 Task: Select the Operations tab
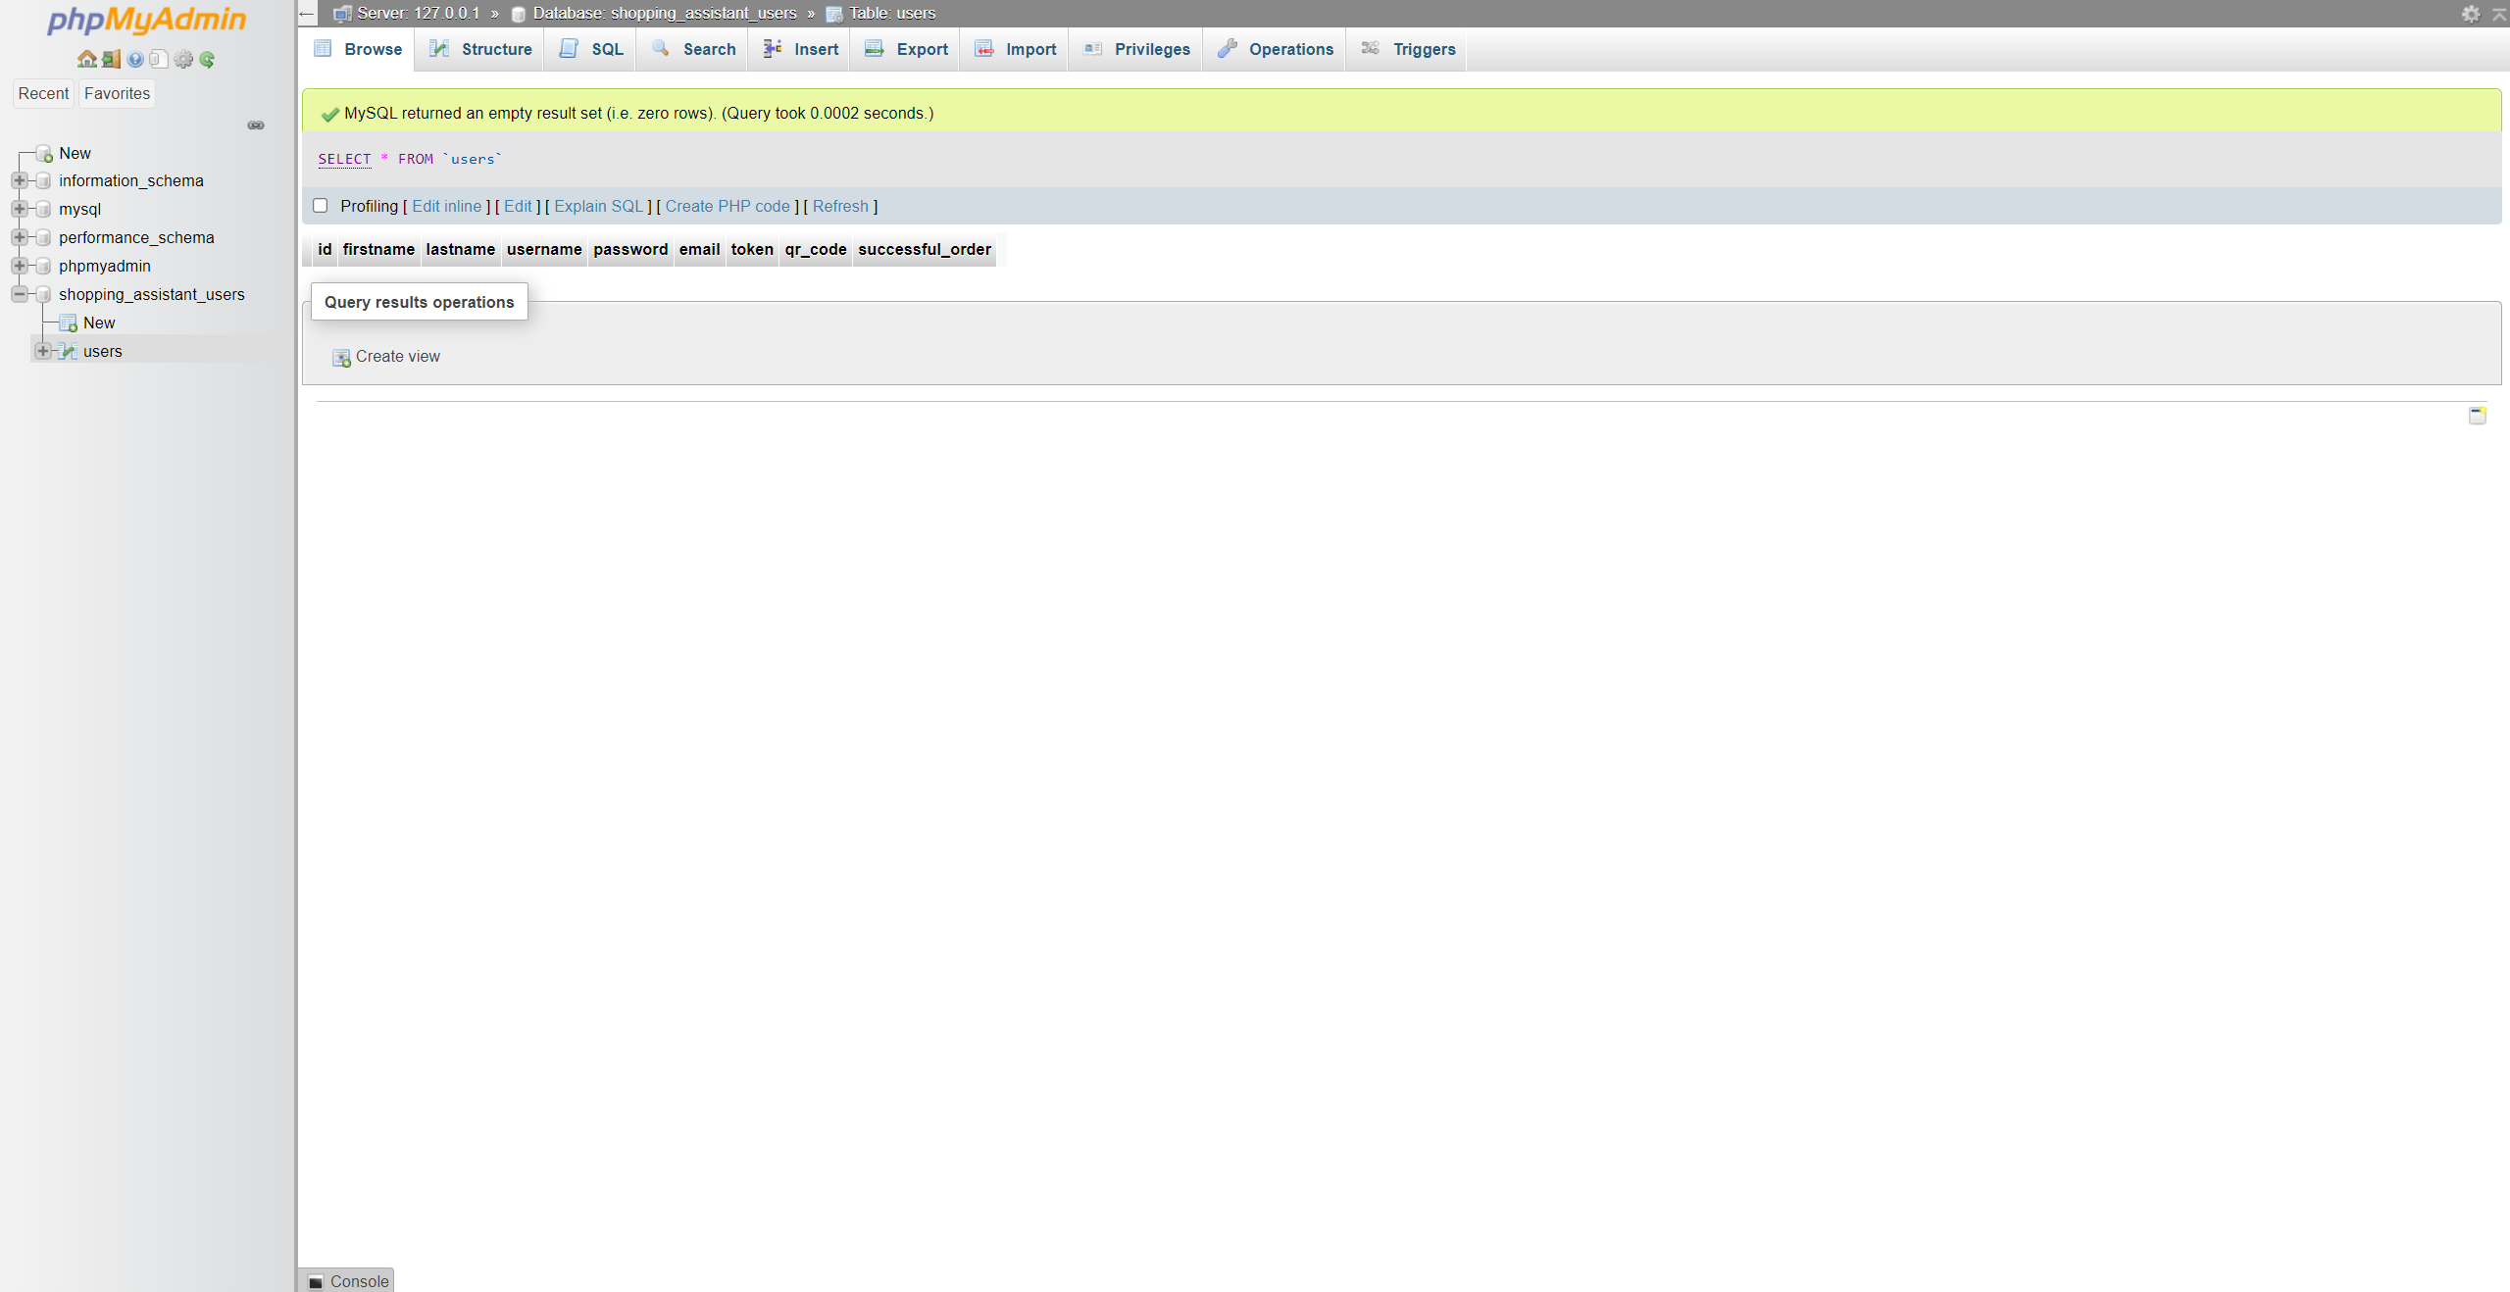[x=1292, y=48]
